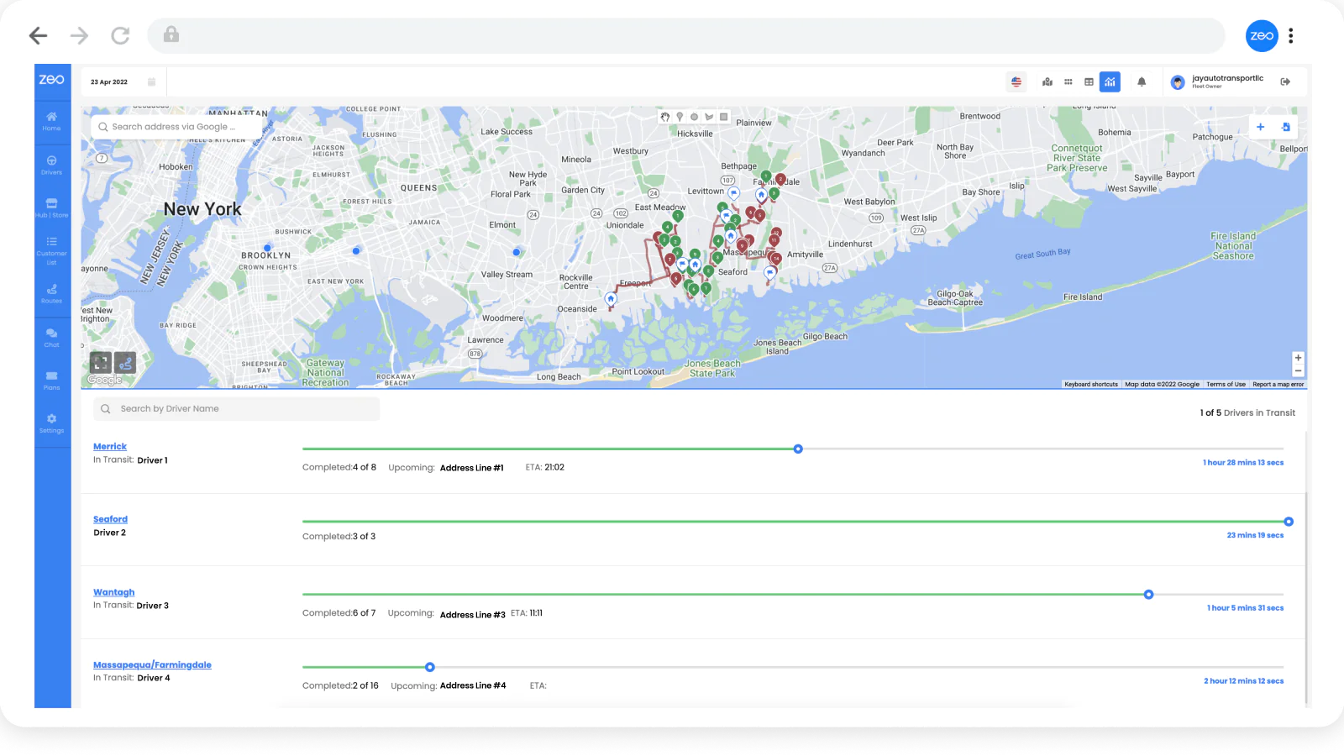
Task: Click '23 mins 19 secs' duration
Action: pos(1255,535)
